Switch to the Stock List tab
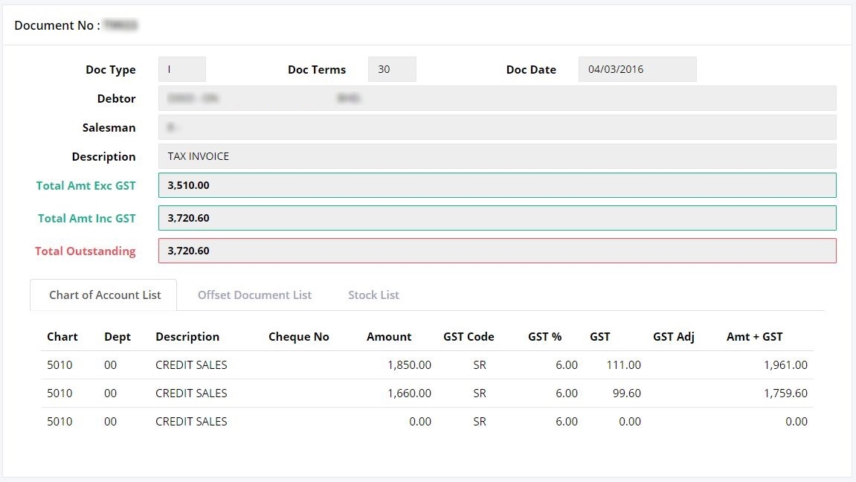Screen dimensions: 856x482 [x=373, y=295]
